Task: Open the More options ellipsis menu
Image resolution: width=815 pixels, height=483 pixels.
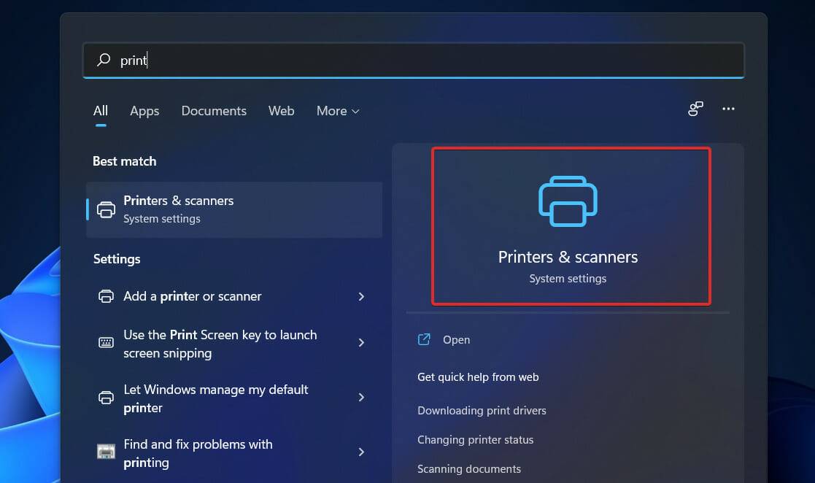Action: click(x=728, y=108)
